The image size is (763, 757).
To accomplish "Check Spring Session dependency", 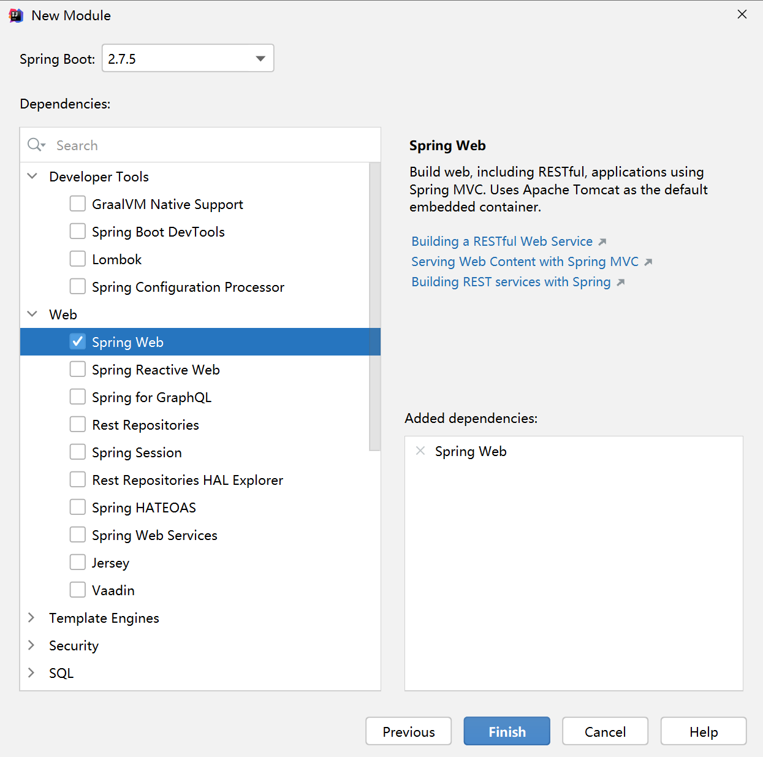I will [x=78, y=452].
